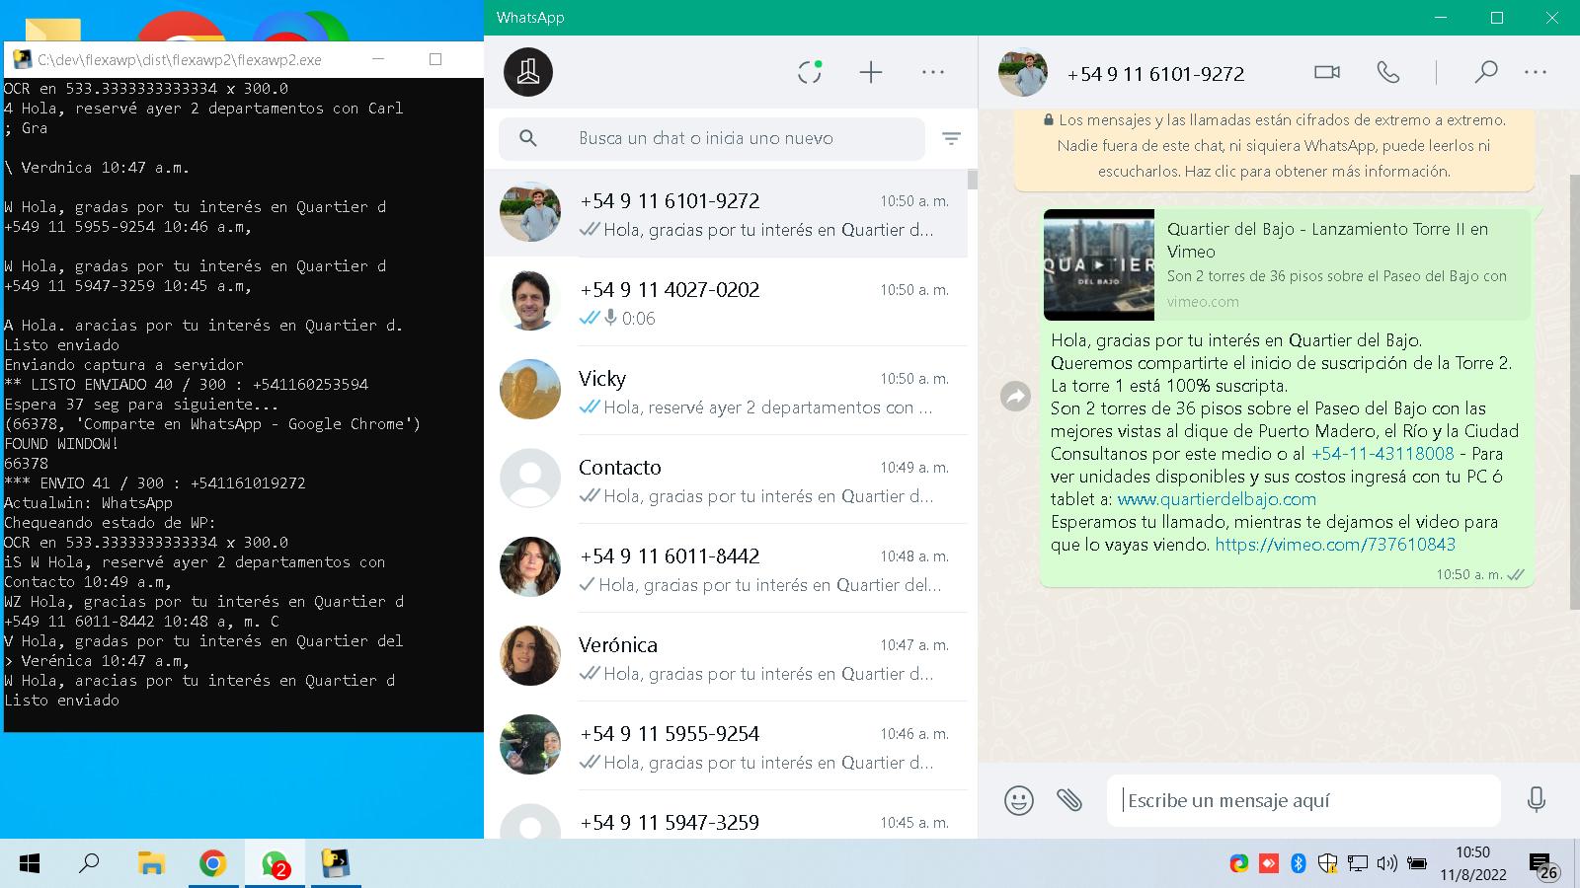Start a voice call in the chat header

1388,72
